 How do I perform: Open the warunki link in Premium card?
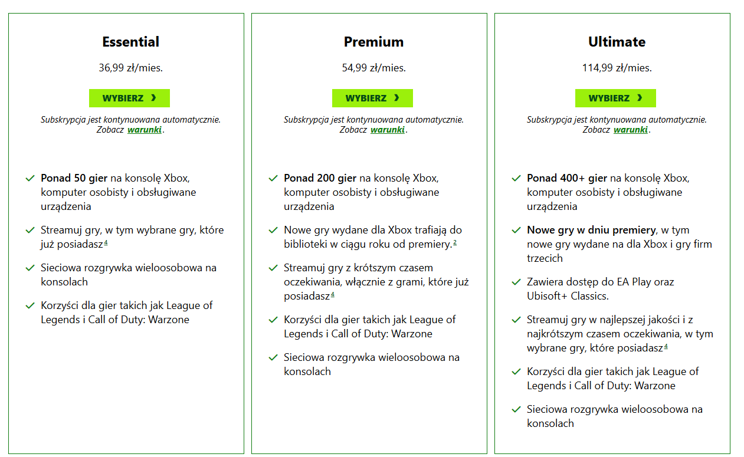[x=388, y=130]
